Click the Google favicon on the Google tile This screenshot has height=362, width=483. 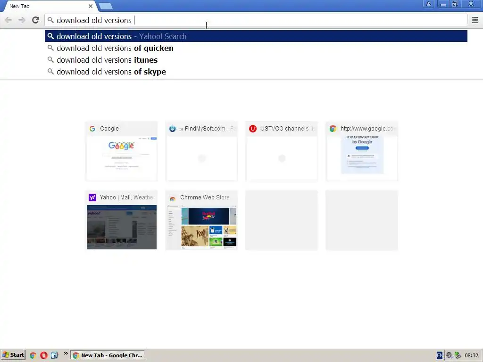point(92,129)
